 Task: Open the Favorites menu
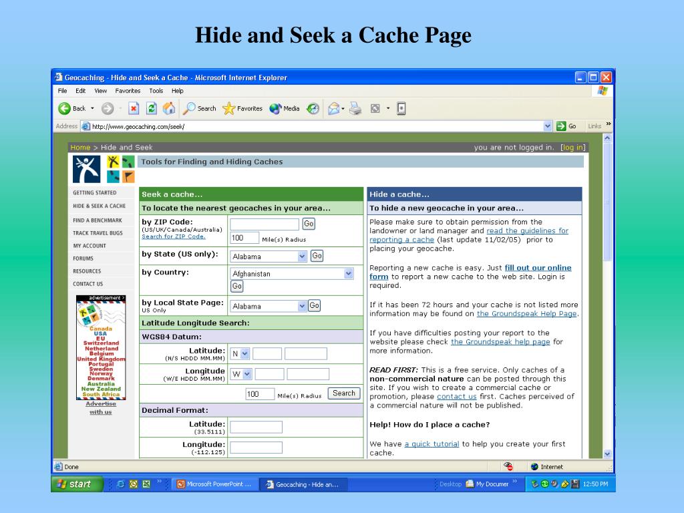(128, 91)
